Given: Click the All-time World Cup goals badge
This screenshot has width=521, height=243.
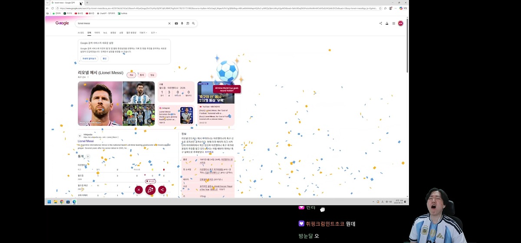Looking at the screenshot, I should point(227,89).
